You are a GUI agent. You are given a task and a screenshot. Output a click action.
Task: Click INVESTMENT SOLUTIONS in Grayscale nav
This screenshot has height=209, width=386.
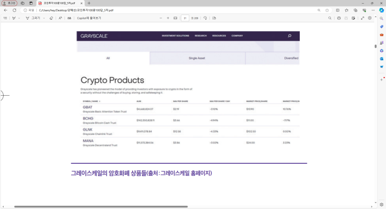(176, 36)
